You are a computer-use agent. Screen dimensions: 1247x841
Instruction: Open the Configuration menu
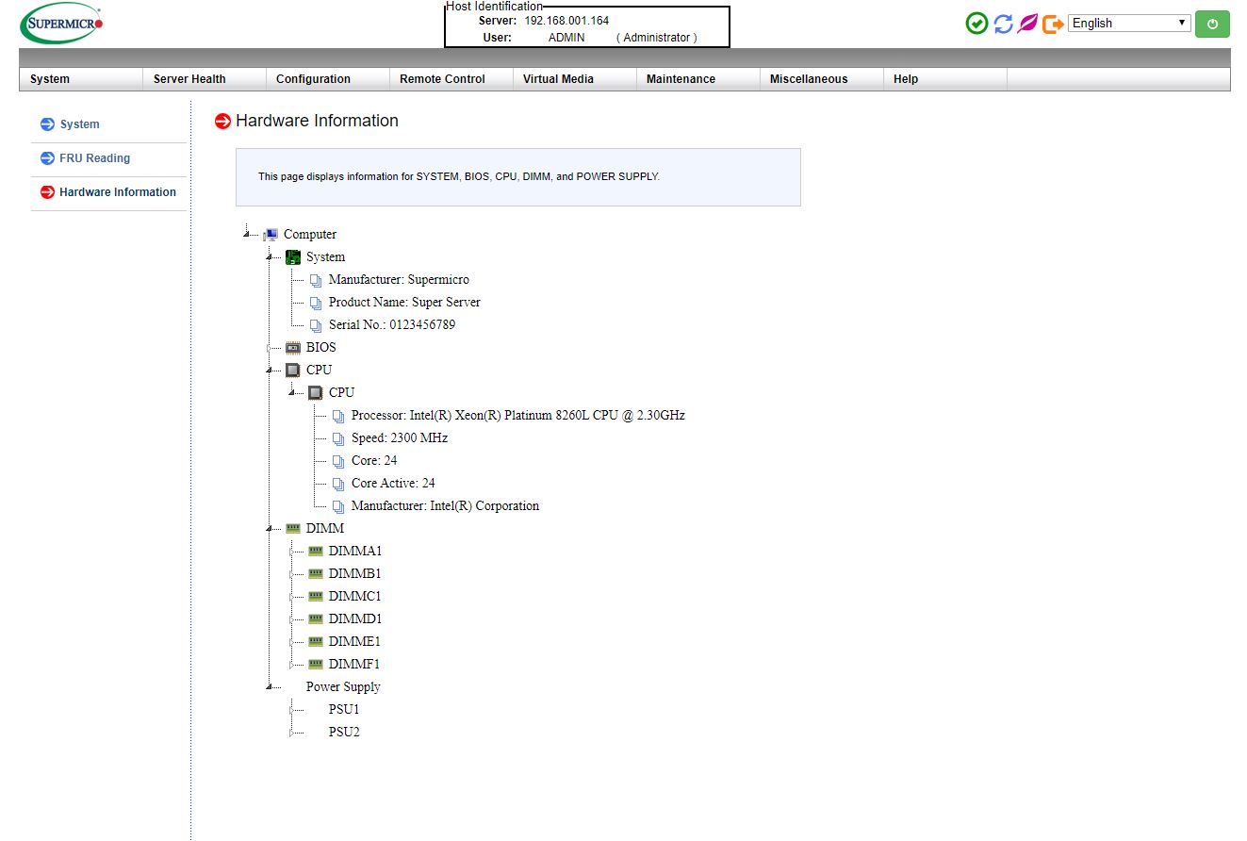(x=313, y=79)
